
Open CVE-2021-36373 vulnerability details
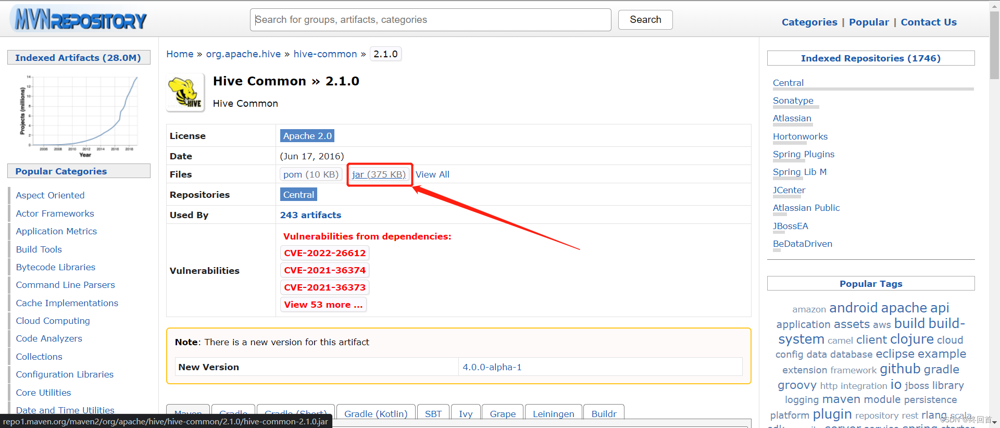click(325, 287)
